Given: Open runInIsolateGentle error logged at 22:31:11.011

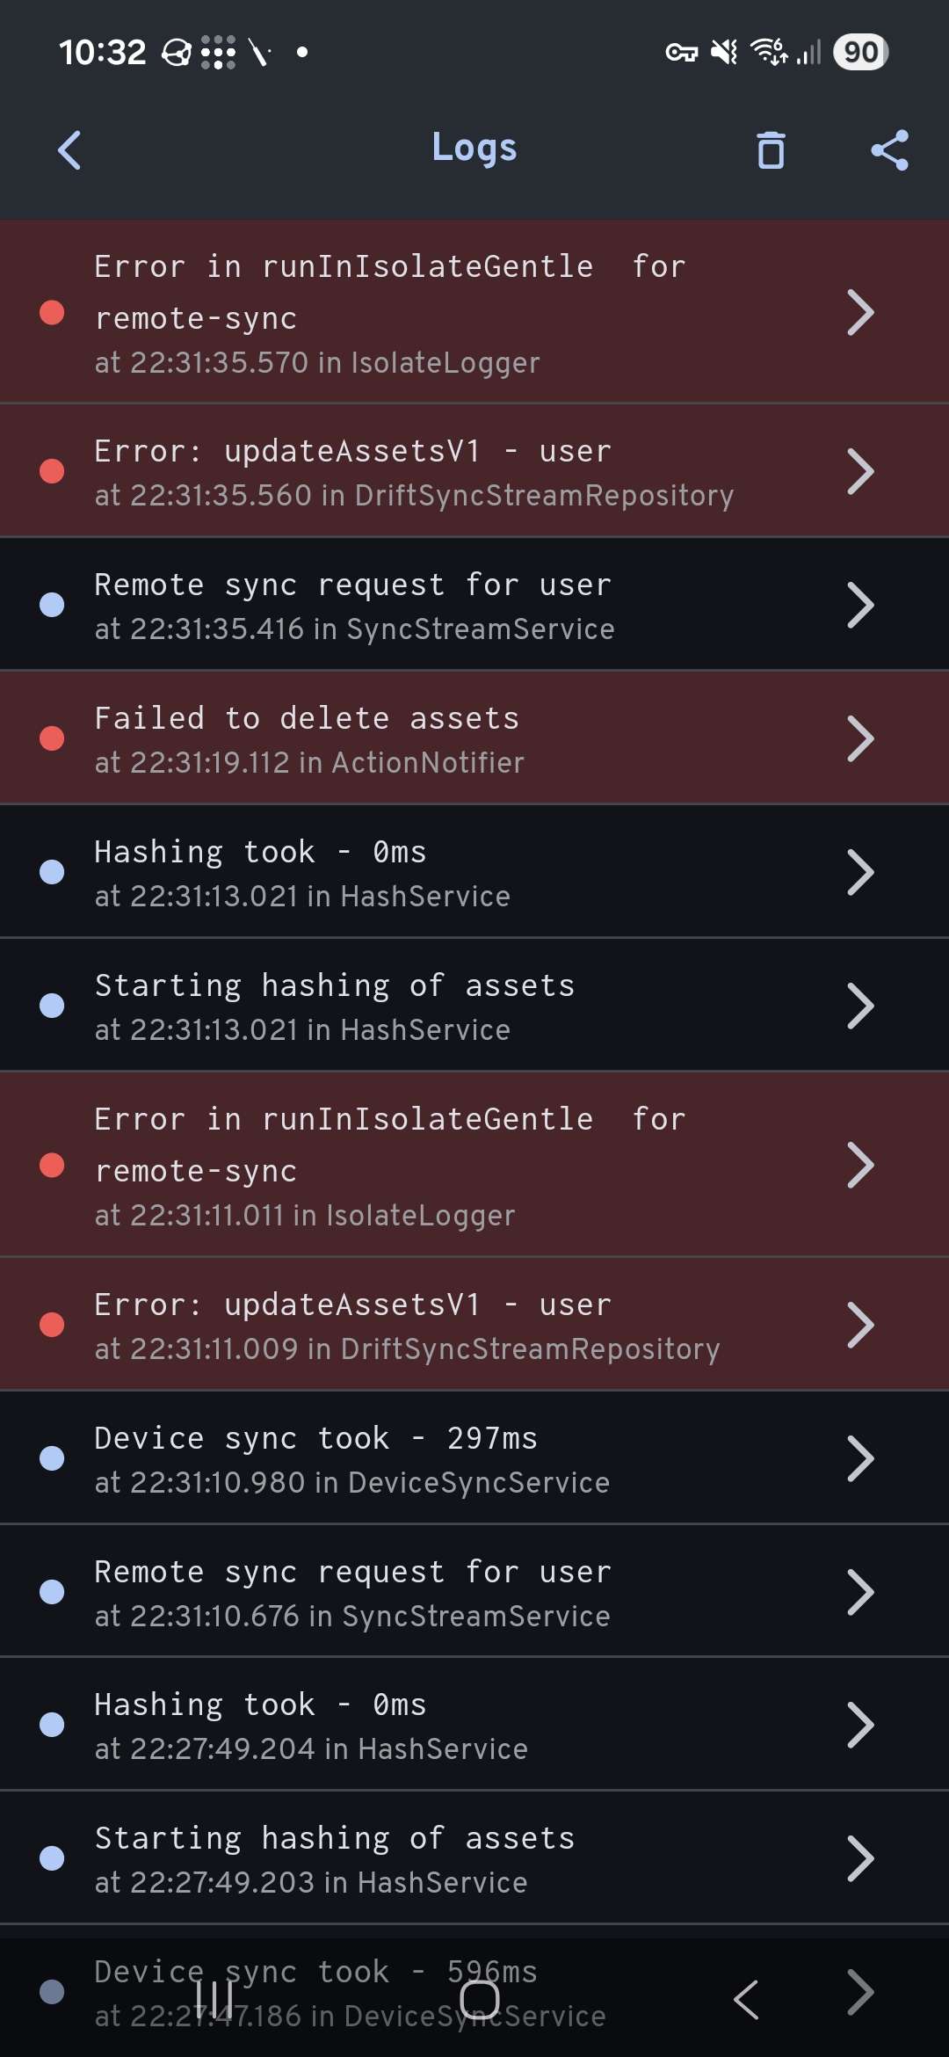Looking at the screenshot, I should point(474,1165).
